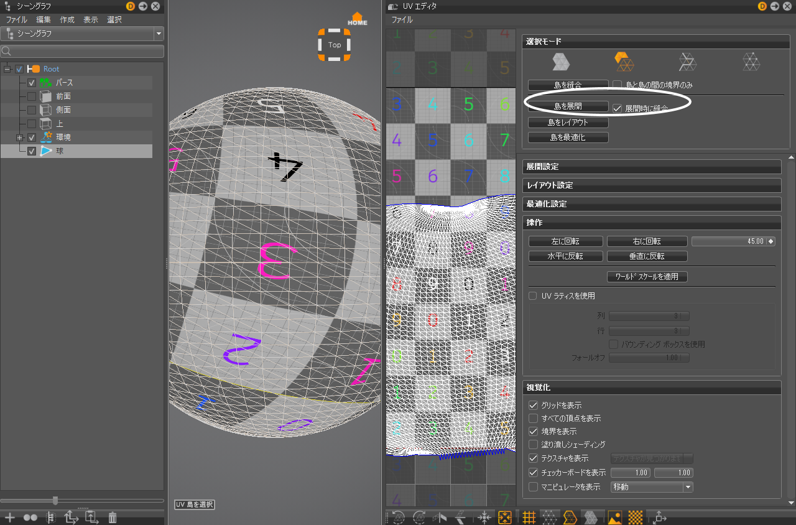The width and height of the screenshot is (796, 525).
Task: Click the plus icon below the scene graph
Action: (x=10, y=517)
